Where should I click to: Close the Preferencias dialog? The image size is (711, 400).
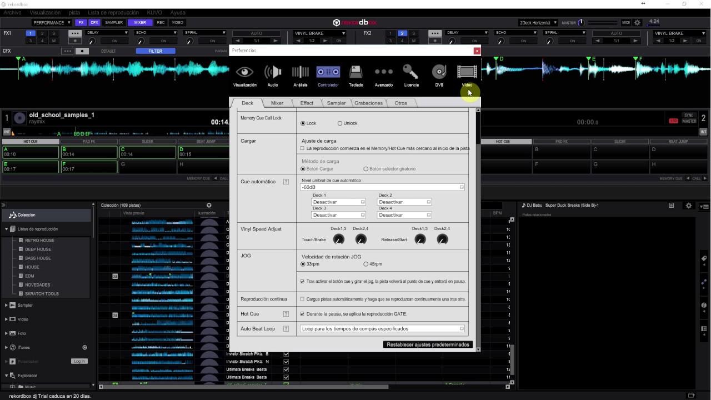click(x=477, y=51)
